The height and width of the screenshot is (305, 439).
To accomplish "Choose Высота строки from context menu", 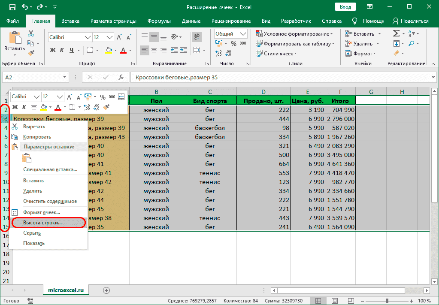I will (42, 223).
